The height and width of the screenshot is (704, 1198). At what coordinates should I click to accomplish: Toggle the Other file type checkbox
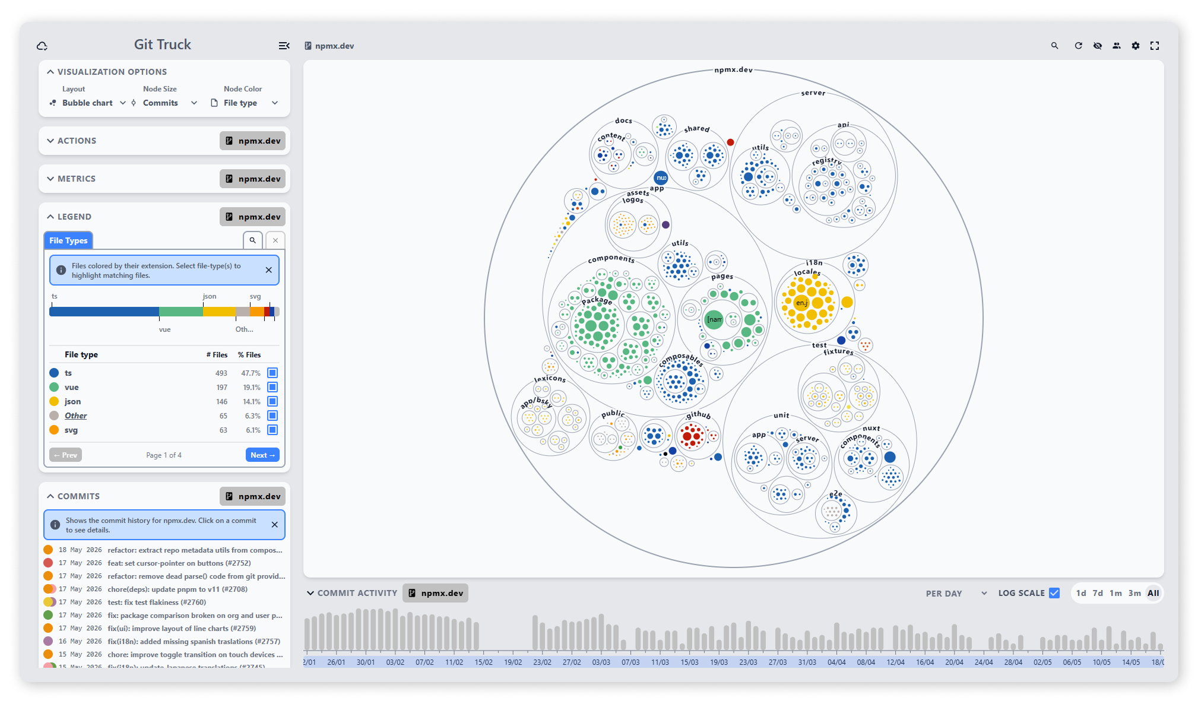click(272, 416)
